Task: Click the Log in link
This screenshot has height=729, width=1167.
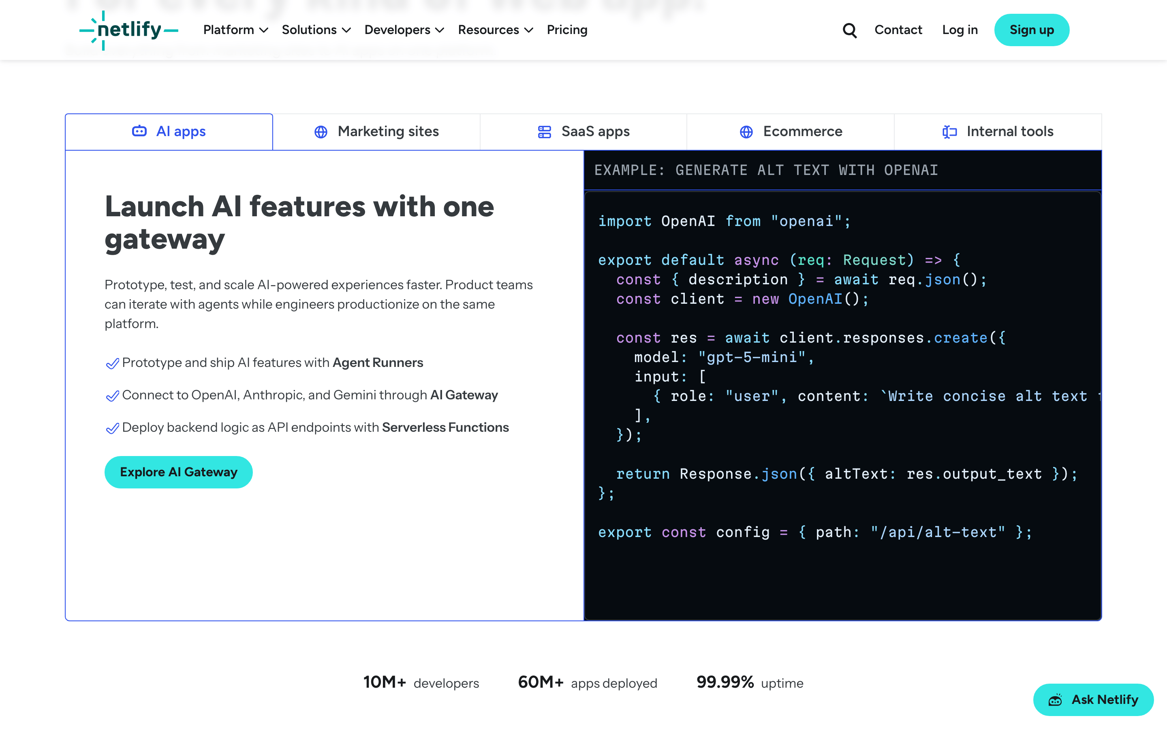Action: [x=960, y=30]
